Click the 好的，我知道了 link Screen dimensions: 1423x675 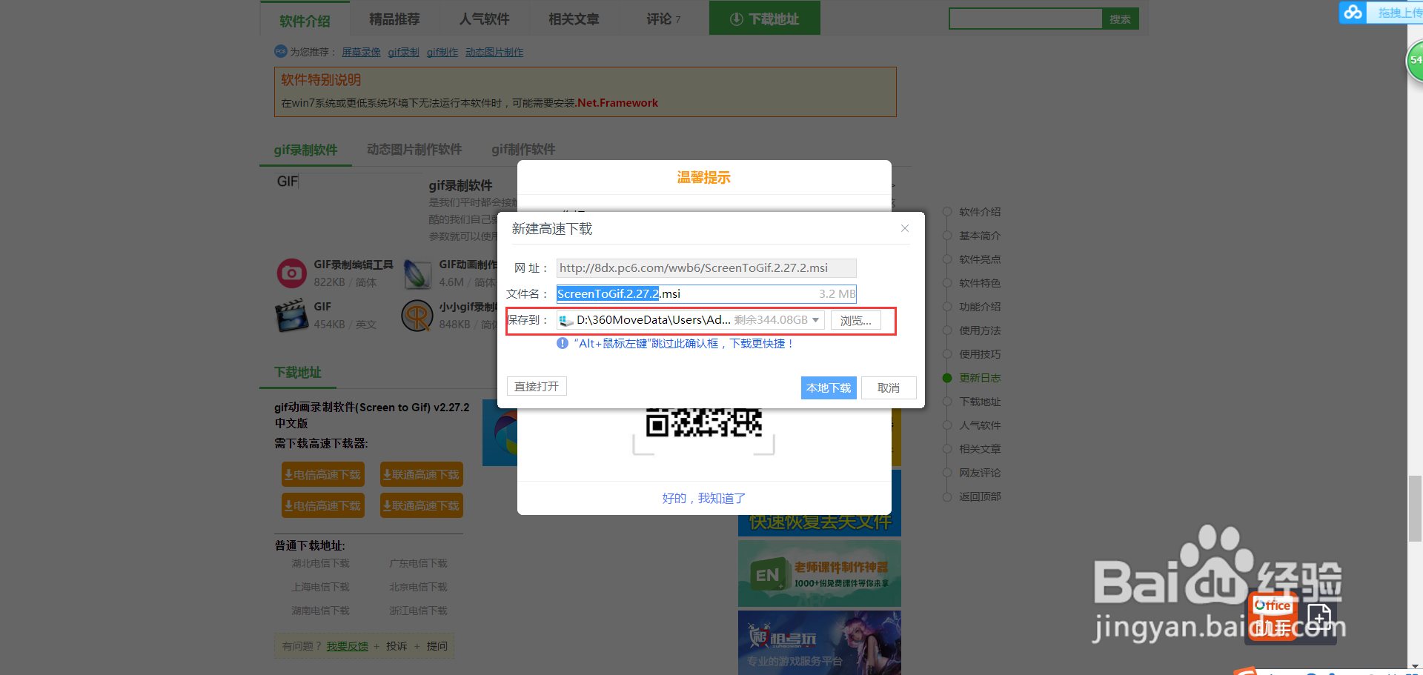[704, 498]
